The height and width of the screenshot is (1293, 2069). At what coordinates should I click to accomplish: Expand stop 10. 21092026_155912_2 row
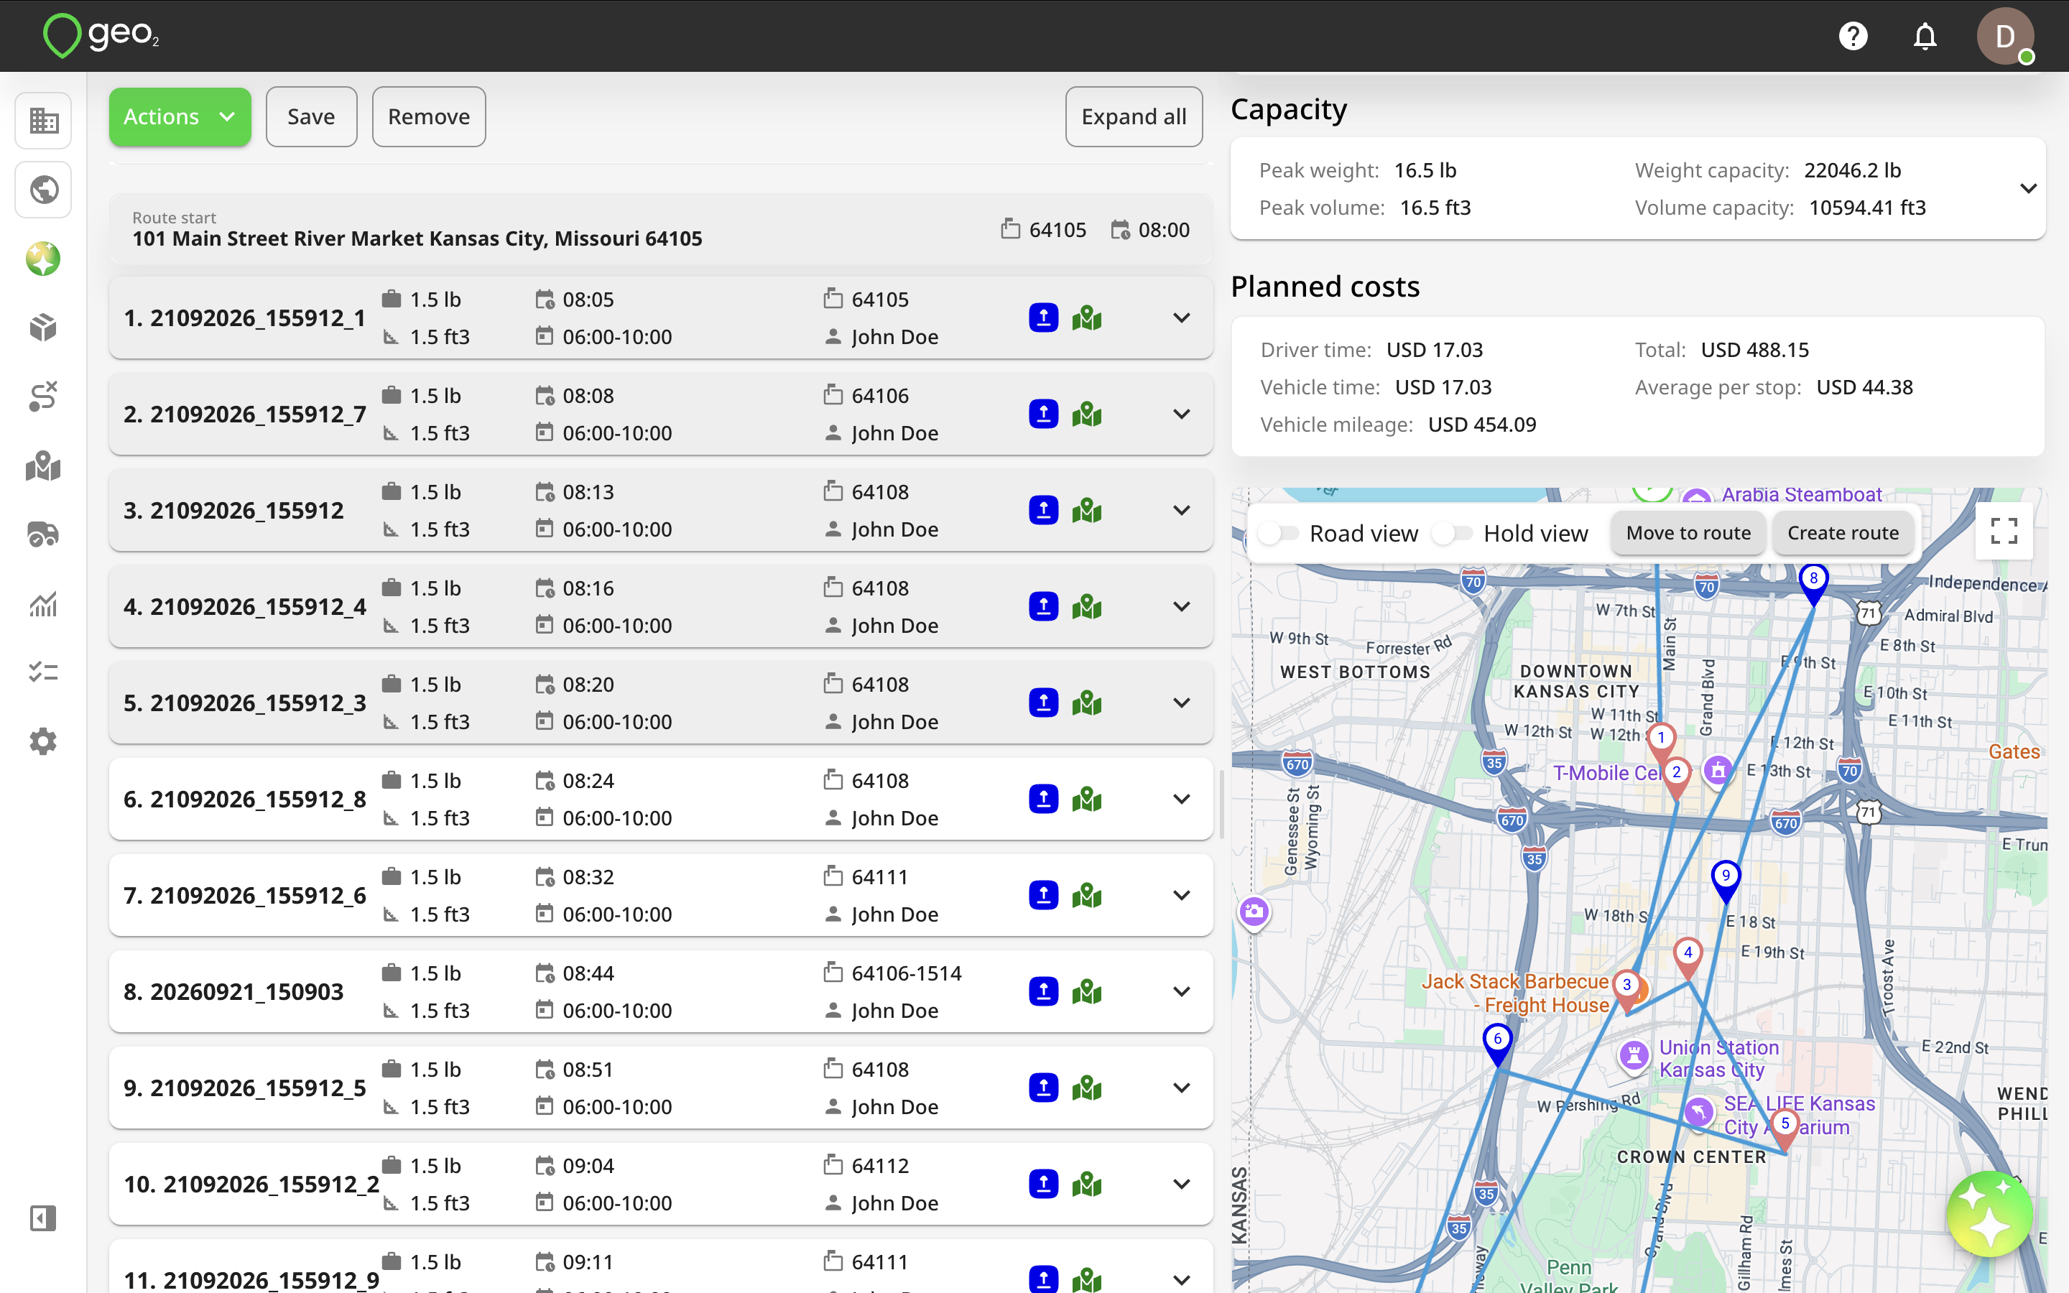coord(1182,1185)
